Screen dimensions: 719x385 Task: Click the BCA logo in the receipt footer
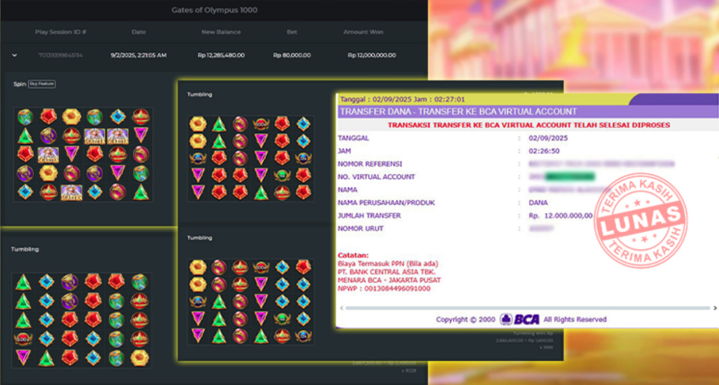point(520,319)
